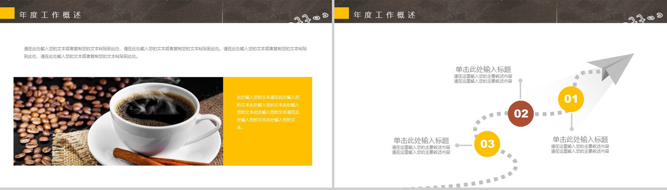
Task: Click the left slide title 年度工作概述
Action: [50, 15]
